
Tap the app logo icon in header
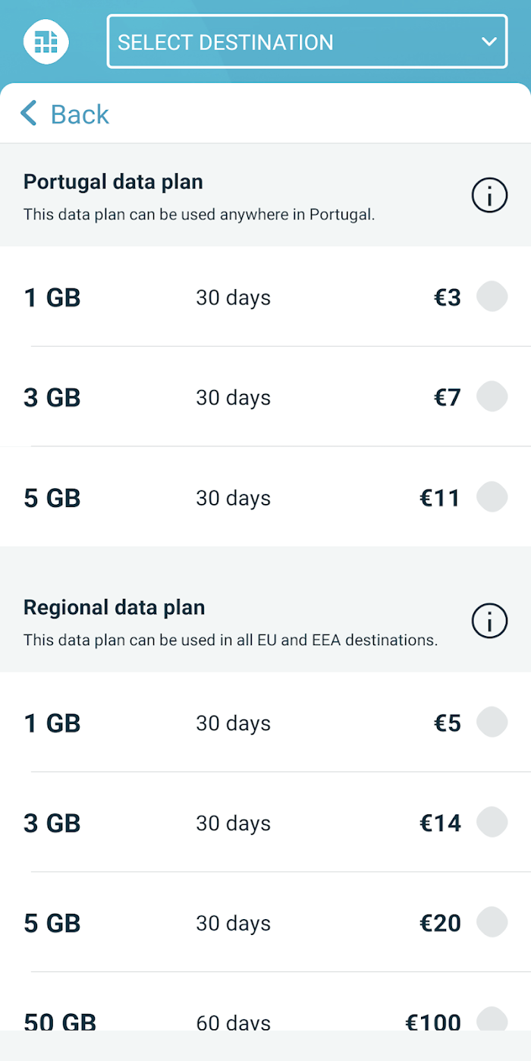point(46,42)
